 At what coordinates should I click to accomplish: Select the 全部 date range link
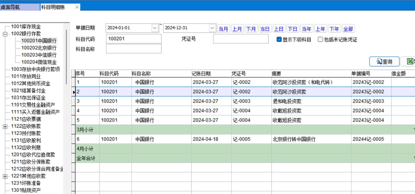coord(348,29)
